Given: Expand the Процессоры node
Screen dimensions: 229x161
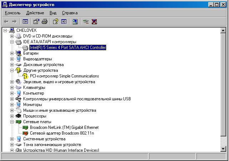Looking at the screenshot, I should point(12,116).
